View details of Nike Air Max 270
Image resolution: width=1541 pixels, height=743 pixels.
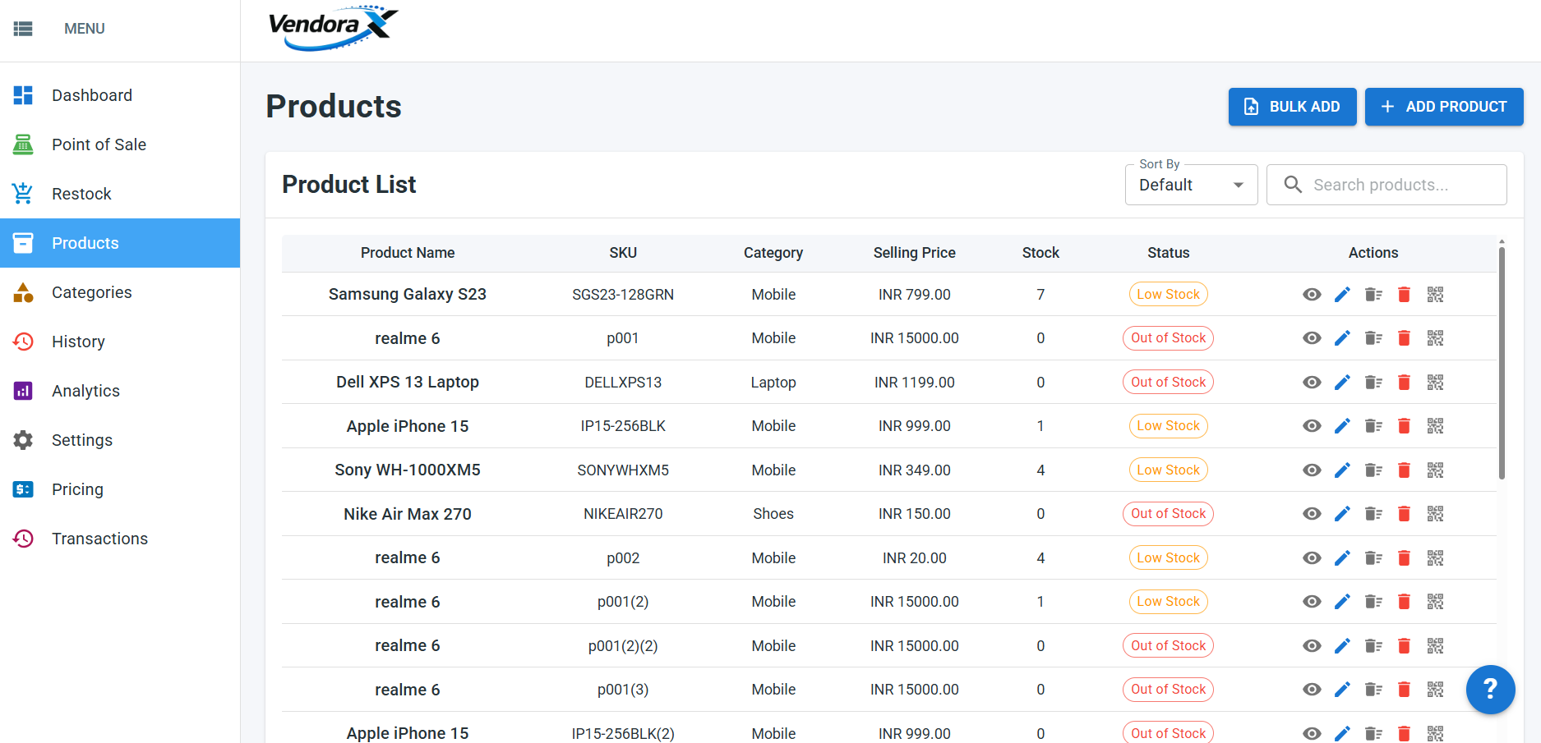[1312, 514]
